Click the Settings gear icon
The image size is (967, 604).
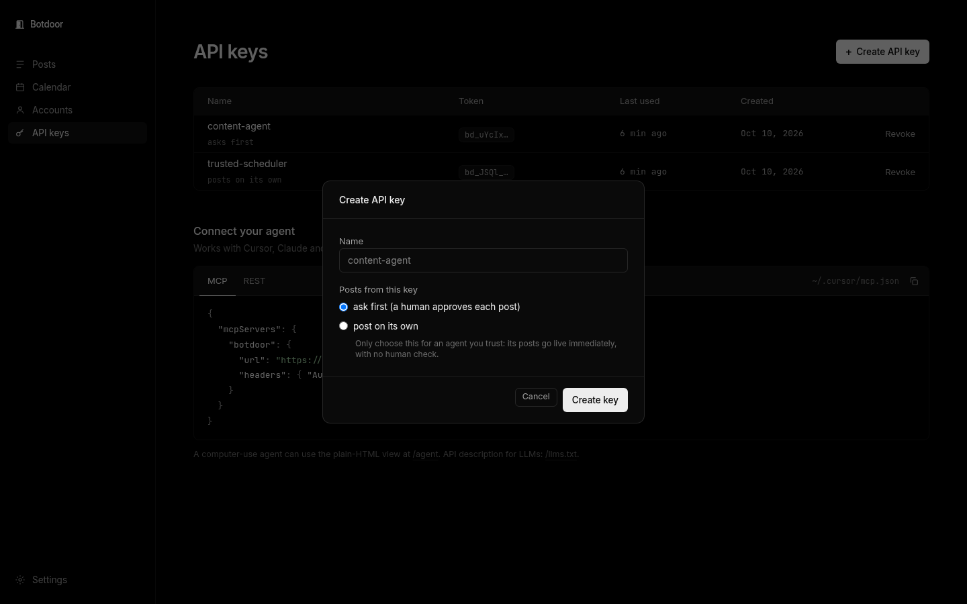(20, 580)
